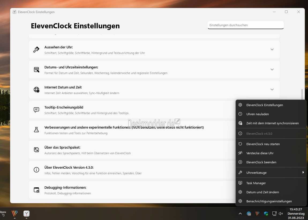Click the Einstellungen durchsuchen search field
This screenshot has height=220, width=308.
point(246,25)
